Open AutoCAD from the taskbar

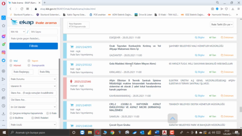164,133
